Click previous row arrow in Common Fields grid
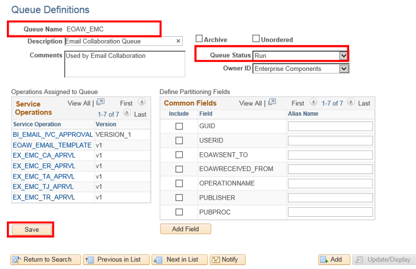This screenshot has height=269, width=416. (313, 103)
